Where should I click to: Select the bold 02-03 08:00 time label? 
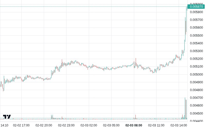coord(134,125)
